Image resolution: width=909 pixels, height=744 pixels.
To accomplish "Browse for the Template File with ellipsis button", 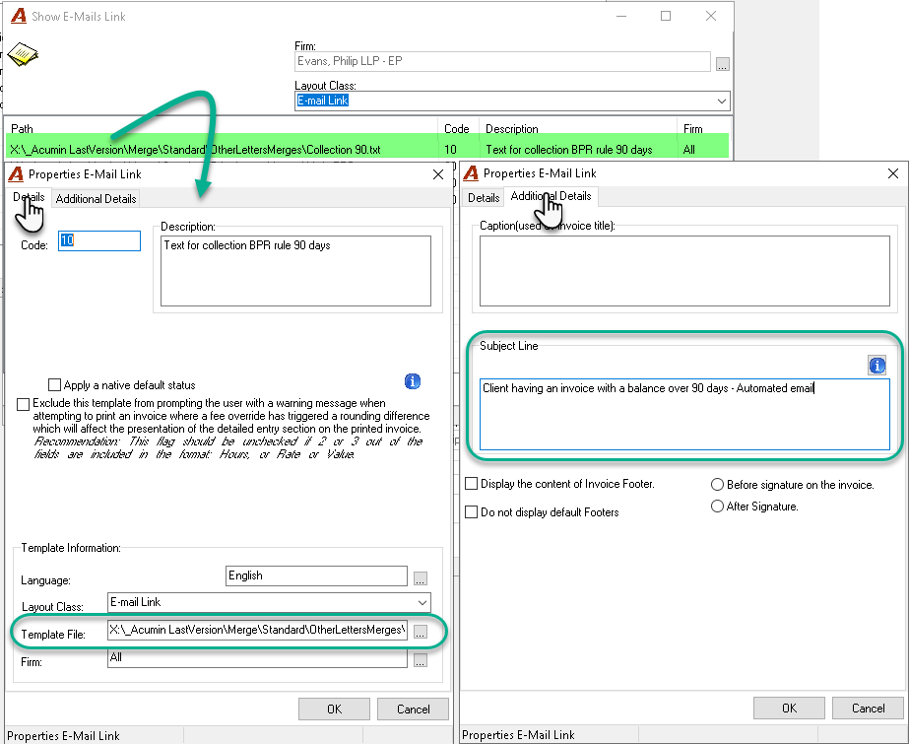I will click(421, 632).
